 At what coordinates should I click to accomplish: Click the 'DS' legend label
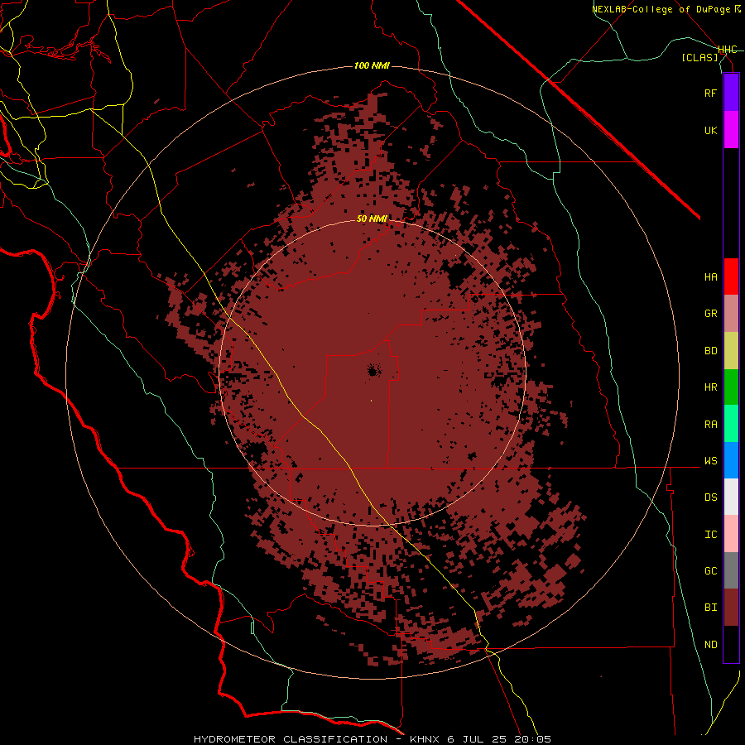click(x=710, y=497)
